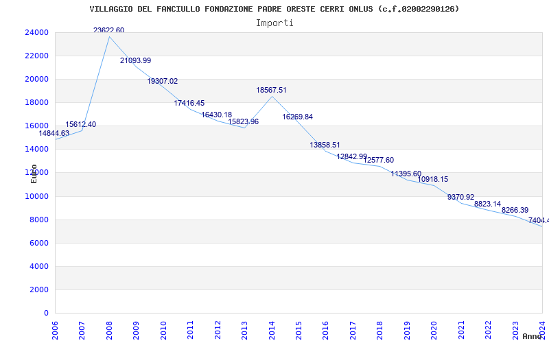549x343 pixels.
Task: Select data label 21093.99
Action: (x=135, y=60)
